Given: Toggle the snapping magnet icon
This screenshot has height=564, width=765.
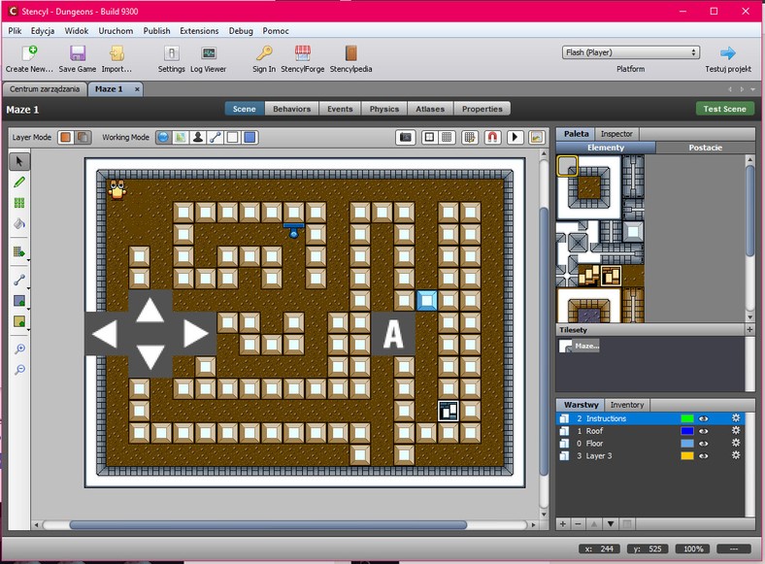Looking at the screenshot, I should (492, 137).
